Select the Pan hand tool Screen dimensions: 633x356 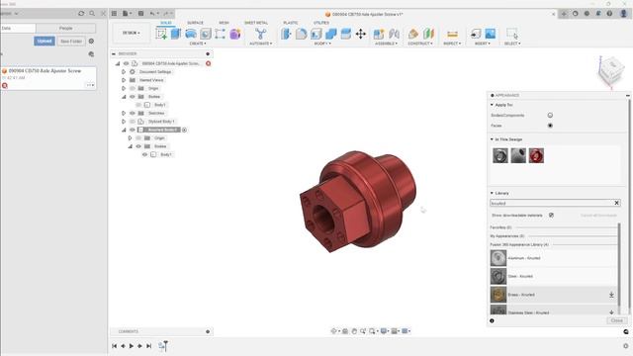point(354,331)
